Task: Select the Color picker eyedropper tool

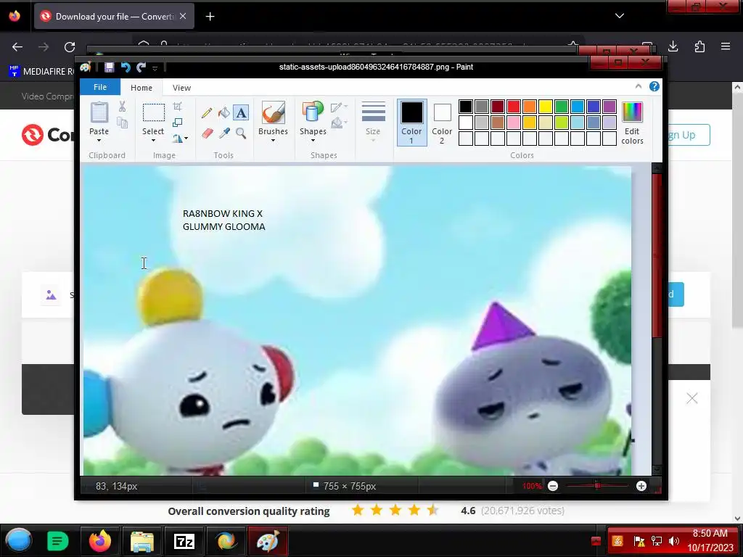Action: point(223,133)
